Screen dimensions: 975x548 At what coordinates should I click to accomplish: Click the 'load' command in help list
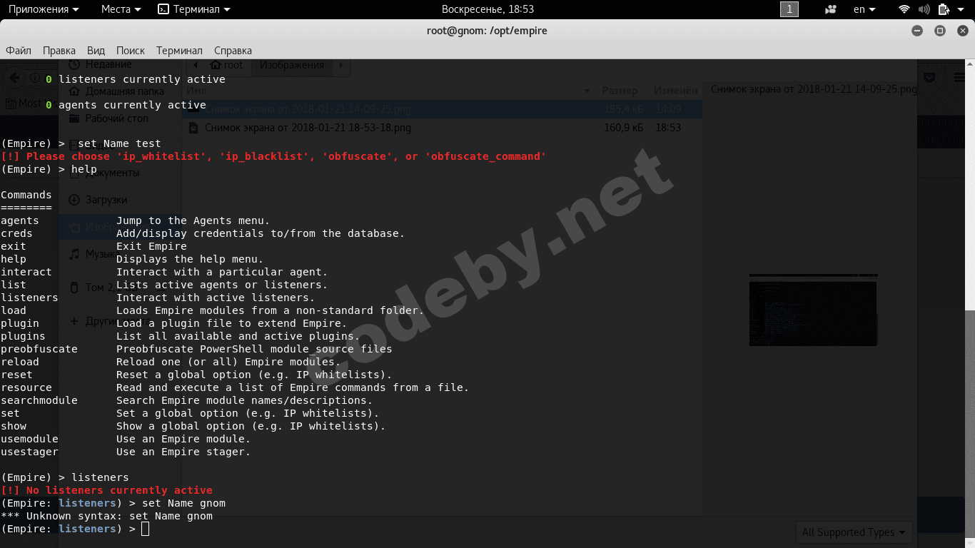pos(14,310)
